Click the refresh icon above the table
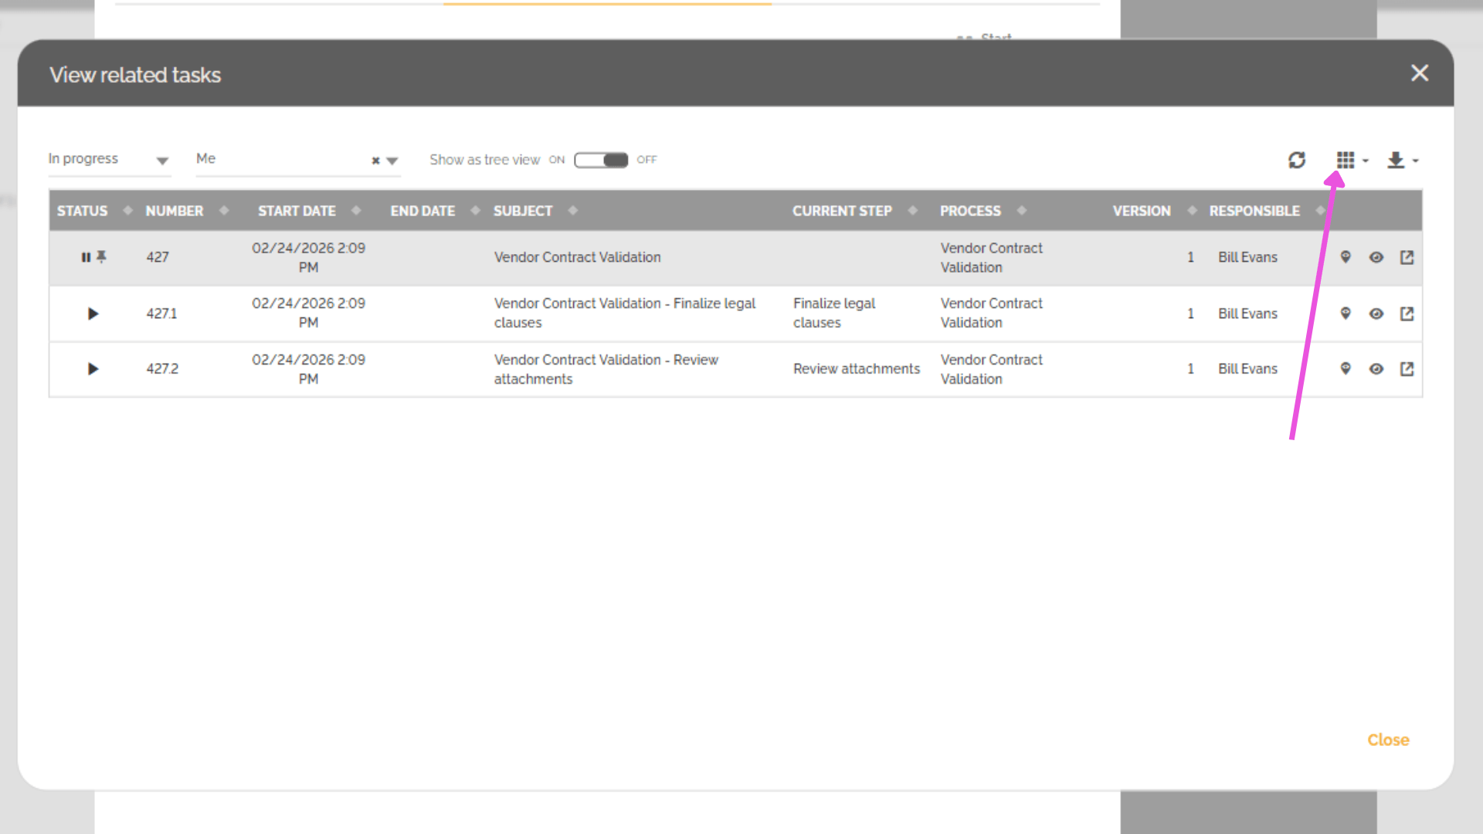1483x834 pixels. 1297,160
